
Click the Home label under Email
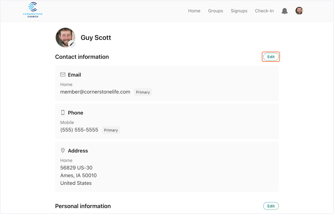pyautogui.click(x=66, y=85)
